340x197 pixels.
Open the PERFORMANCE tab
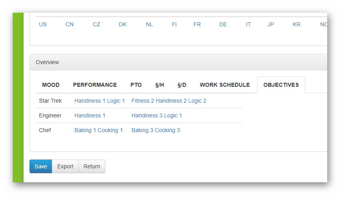[x=95, y=85]
